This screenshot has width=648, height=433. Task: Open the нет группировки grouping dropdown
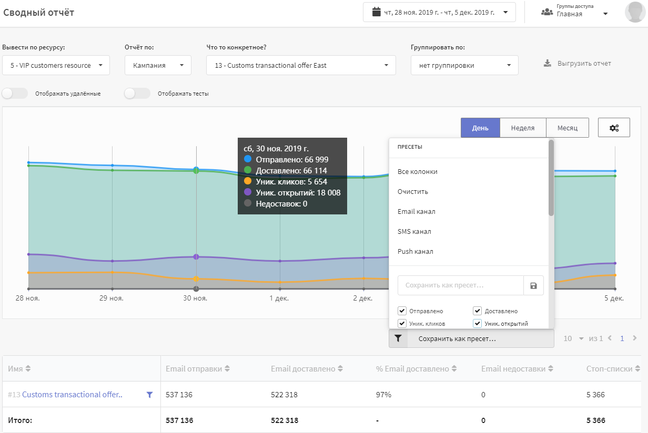click(464, 65)
